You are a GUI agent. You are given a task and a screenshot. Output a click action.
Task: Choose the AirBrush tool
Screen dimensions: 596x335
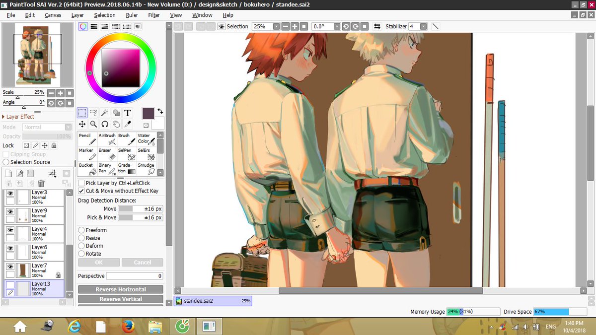pyautogui.click(x=107, y=139)
